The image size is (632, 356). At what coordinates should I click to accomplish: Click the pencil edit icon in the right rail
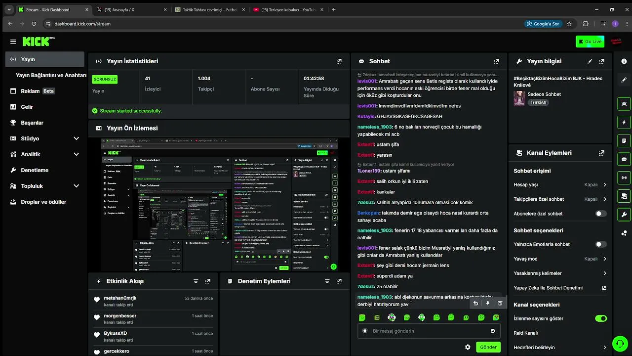click(x=624, y=80)
